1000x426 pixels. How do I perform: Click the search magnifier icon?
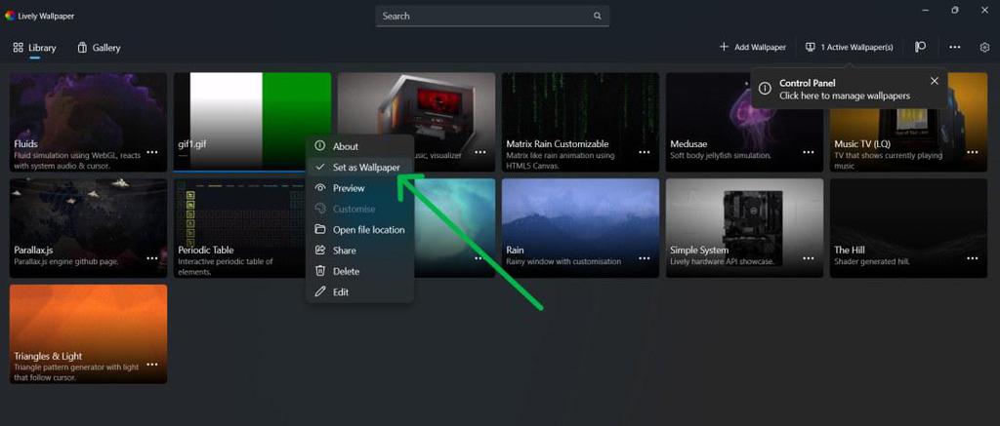[x=598, y=16]
